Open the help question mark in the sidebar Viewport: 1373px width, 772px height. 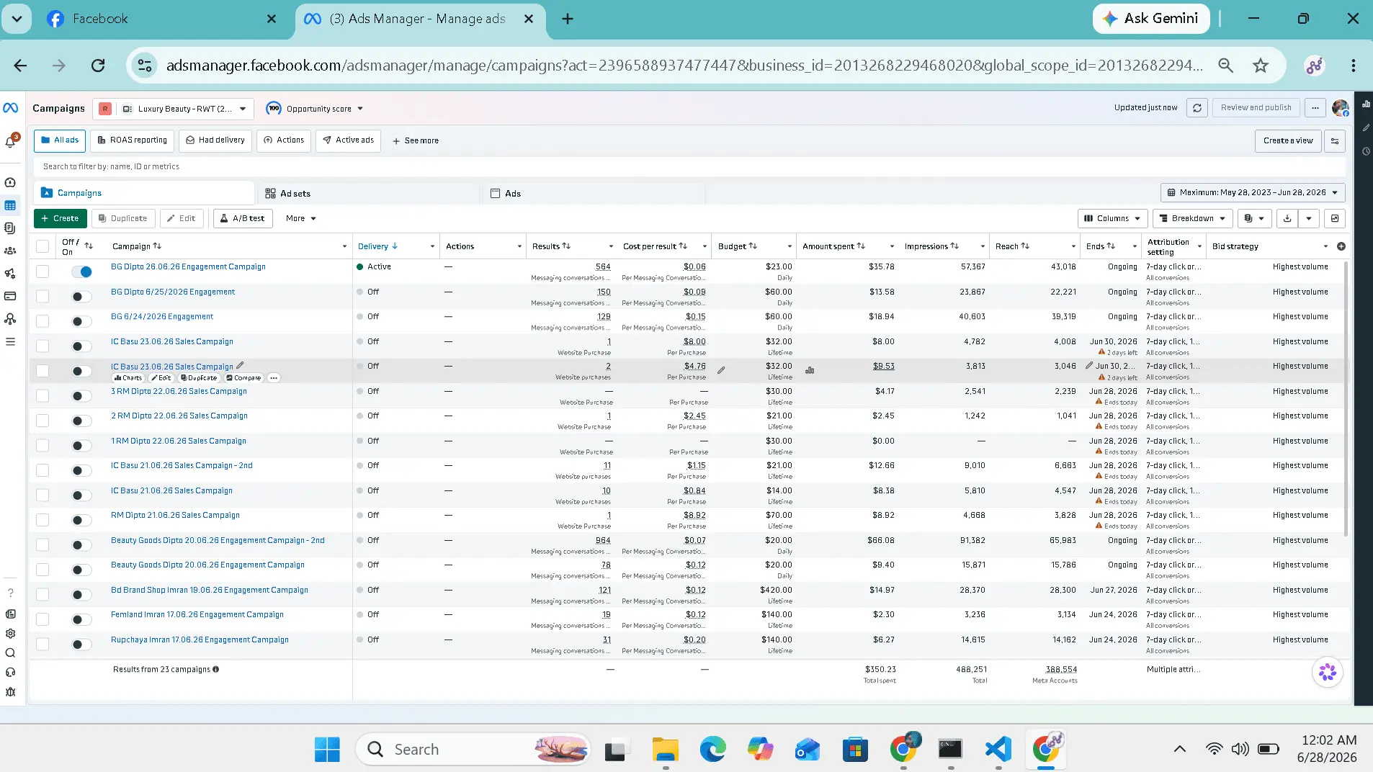point(10,593)
